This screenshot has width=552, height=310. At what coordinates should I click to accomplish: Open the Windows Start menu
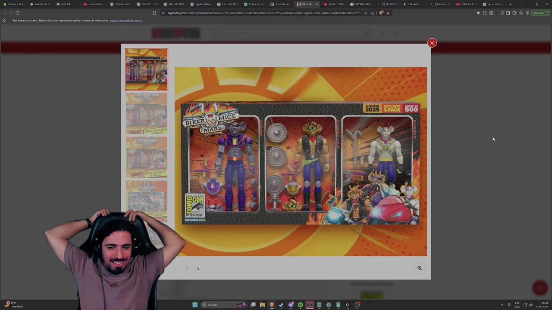coord(195,305)
